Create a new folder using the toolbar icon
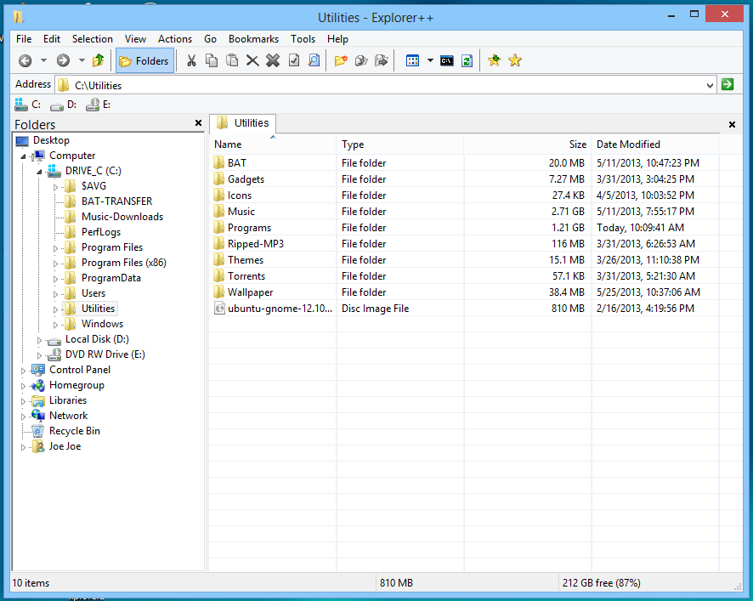753x601 pixels. [x=342, y=60]
